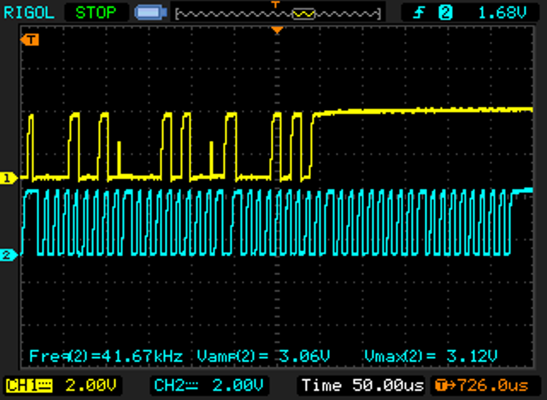Click the orange T trigger level marker
547x400 pixels.
tap(30, 40)
